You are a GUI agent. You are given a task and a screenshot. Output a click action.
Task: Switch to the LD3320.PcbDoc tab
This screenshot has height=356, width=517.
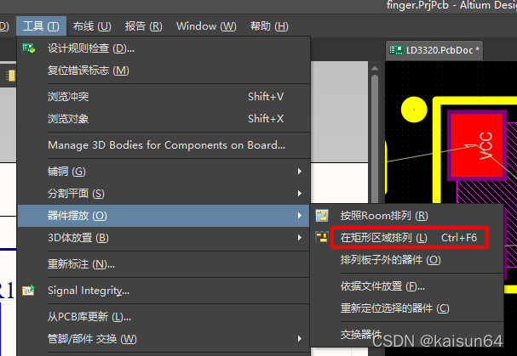434,50
